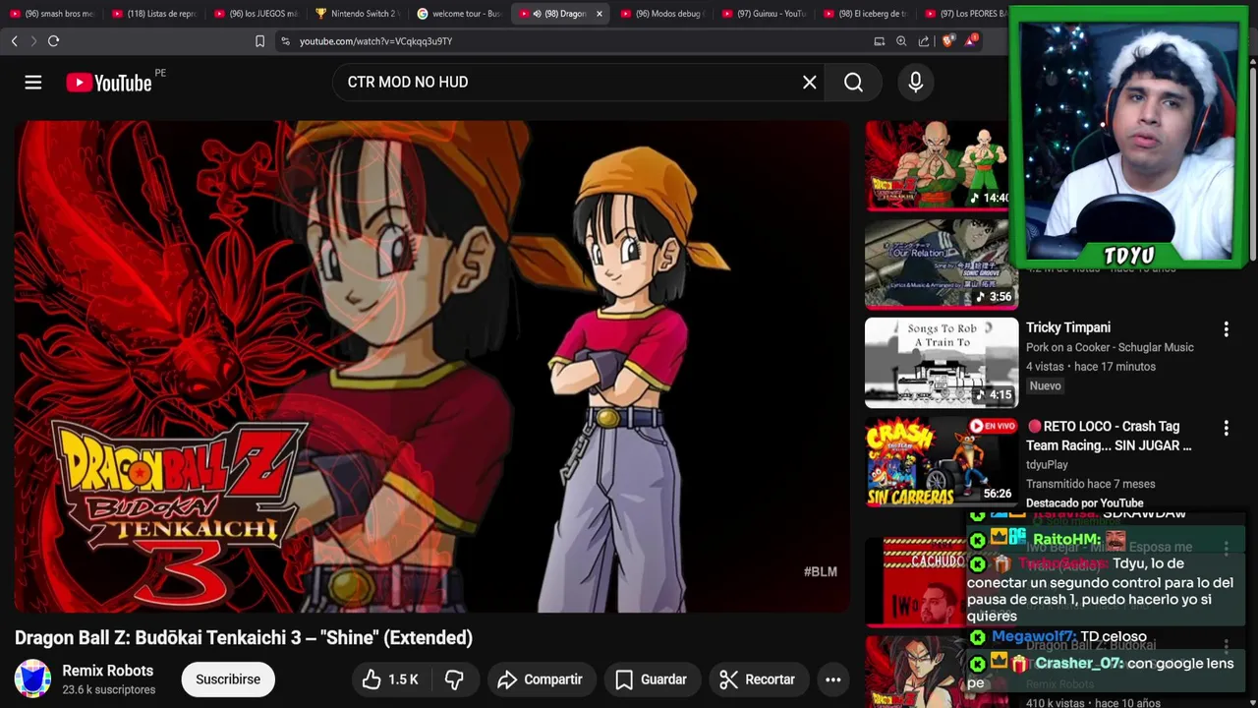Viewport: 1258px width, 708px height.
Task: Go forward with the browser forward arrow
Action: tap(33, 41)
